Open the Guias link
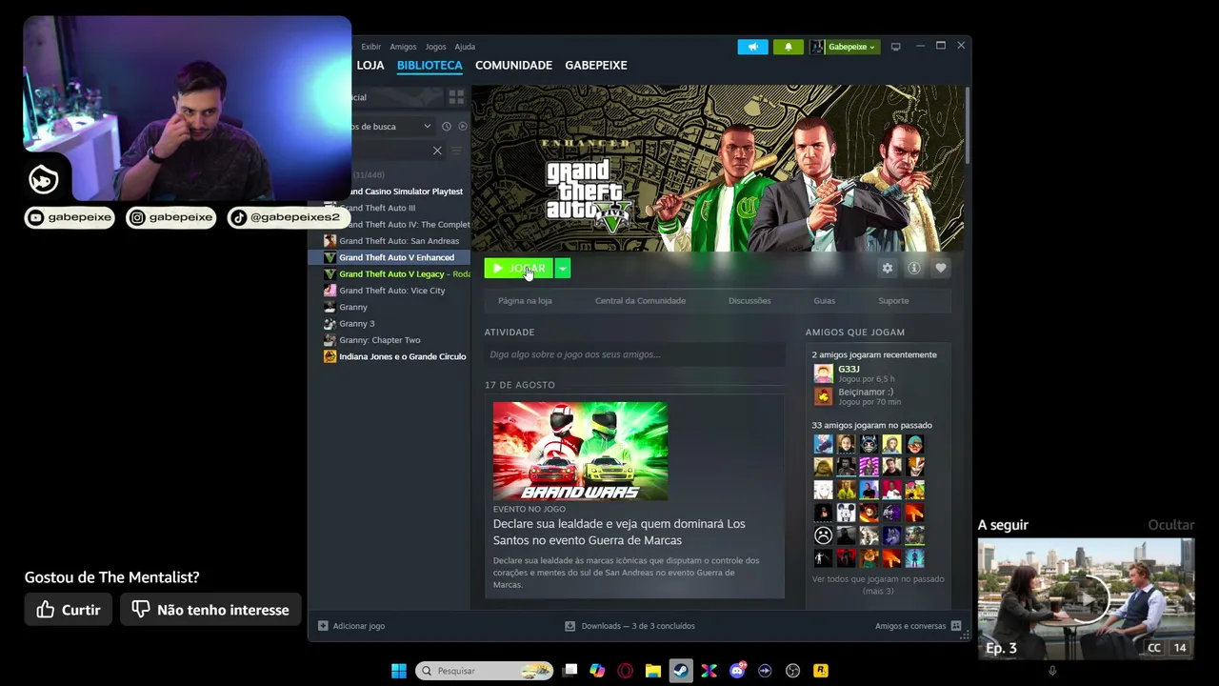The width and height of the screenshot is (1219, 686). pyautogui.click(x=825, y=301)
